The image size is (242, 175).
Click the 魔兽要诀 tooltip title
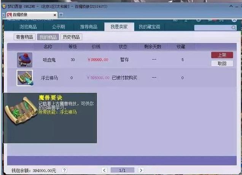click(x=50, y=98)
